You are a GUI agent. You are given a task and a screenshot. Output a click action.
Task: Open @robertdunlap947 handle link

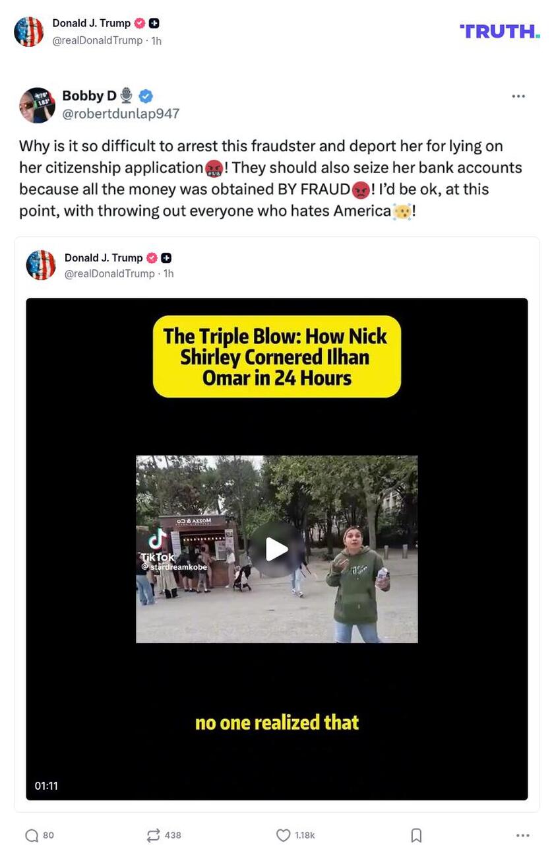pyautogui.click(x=121, y=114)
